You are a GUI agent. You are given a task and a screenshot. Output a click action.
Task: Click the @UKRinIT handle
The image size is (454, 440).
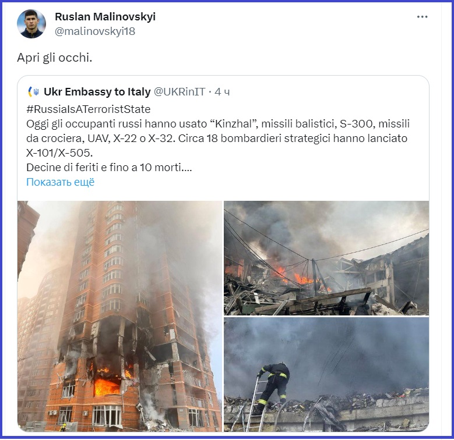pos(180,92)
